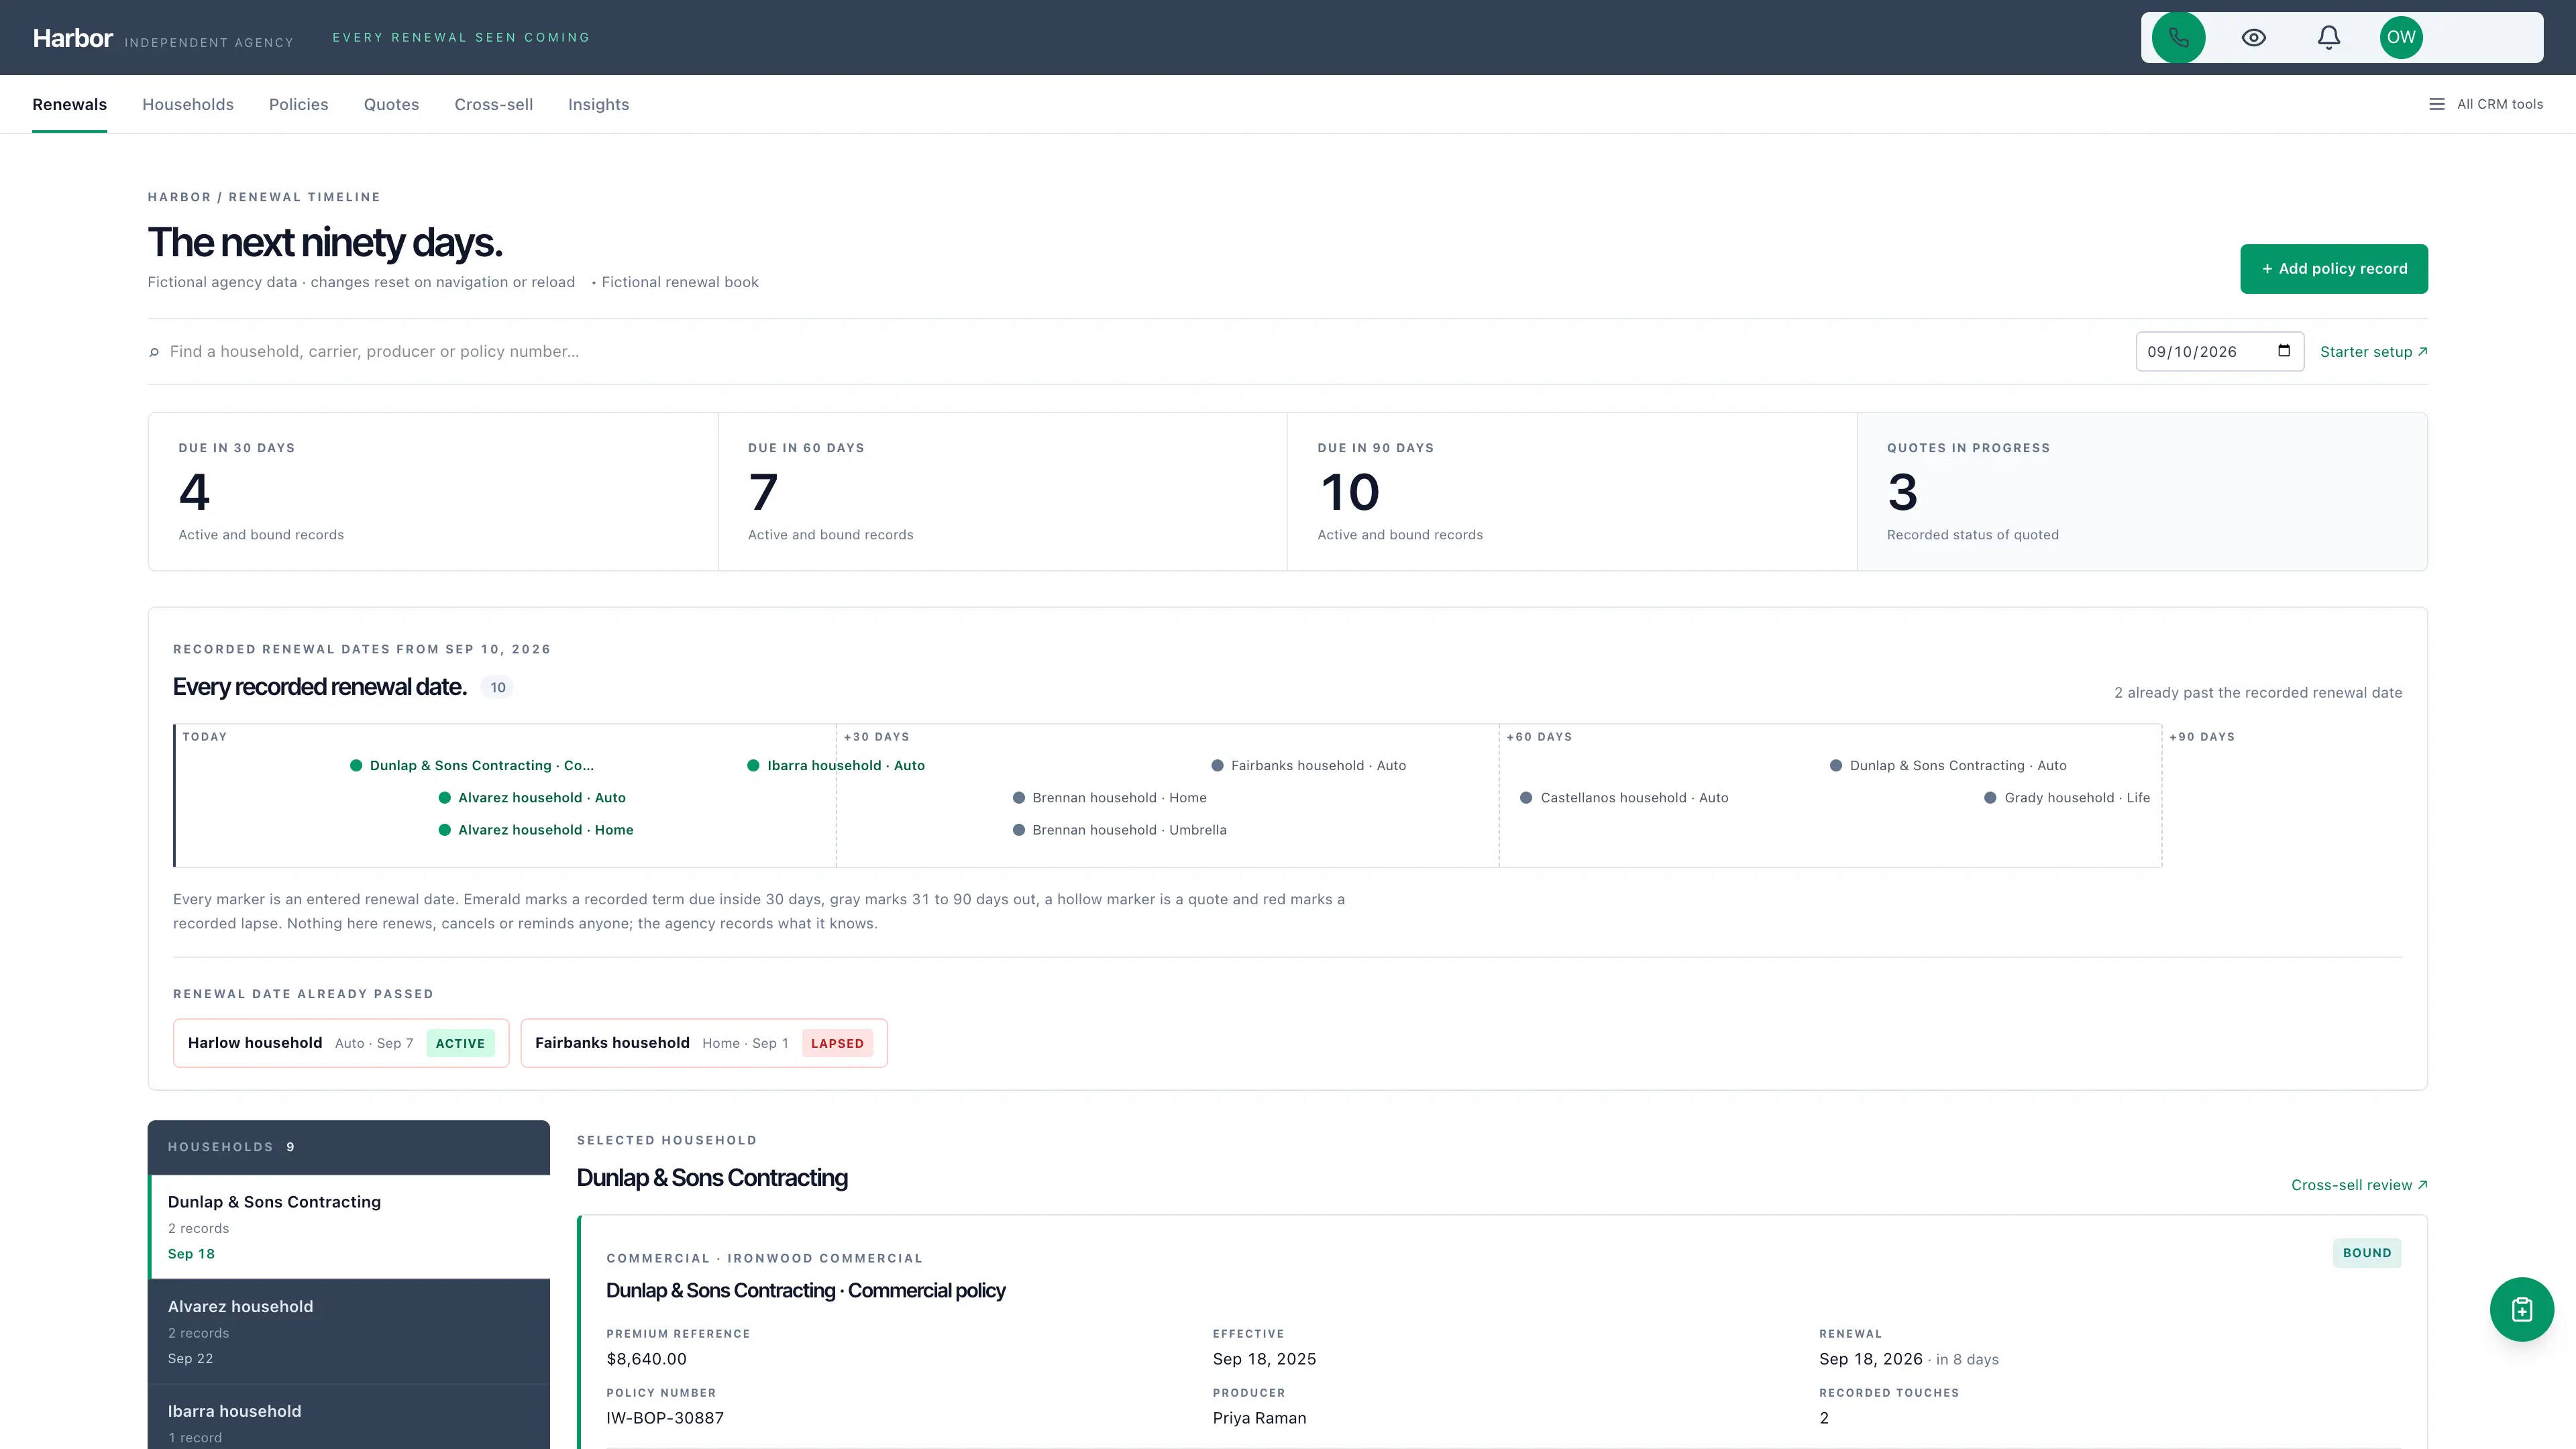
Task: Open notifications bell icon
Action: point(2328,38)
